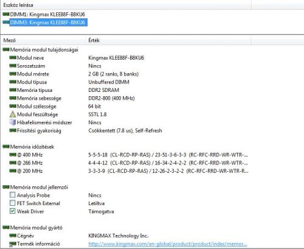Click the 5-5-5-18 timing value row

point(168,155)
